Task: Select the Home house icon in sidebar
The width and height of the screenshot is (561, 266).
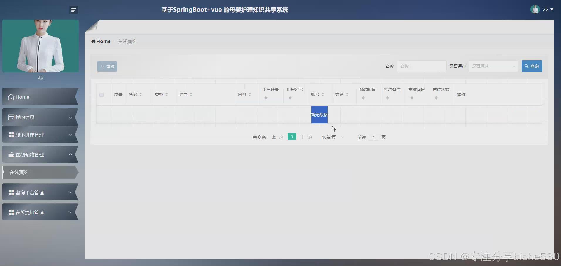Action: pos(11,97)
